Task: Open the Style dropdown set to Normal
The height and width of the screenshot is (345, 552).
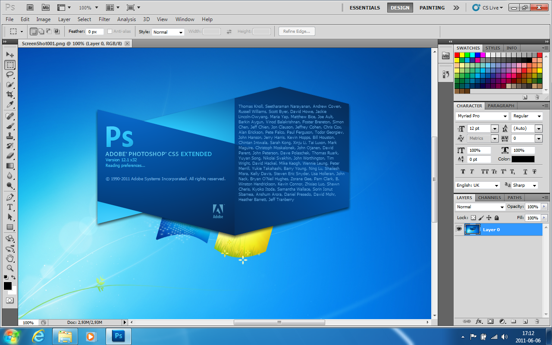Action: pyautogui.click(x=168, y=32)
